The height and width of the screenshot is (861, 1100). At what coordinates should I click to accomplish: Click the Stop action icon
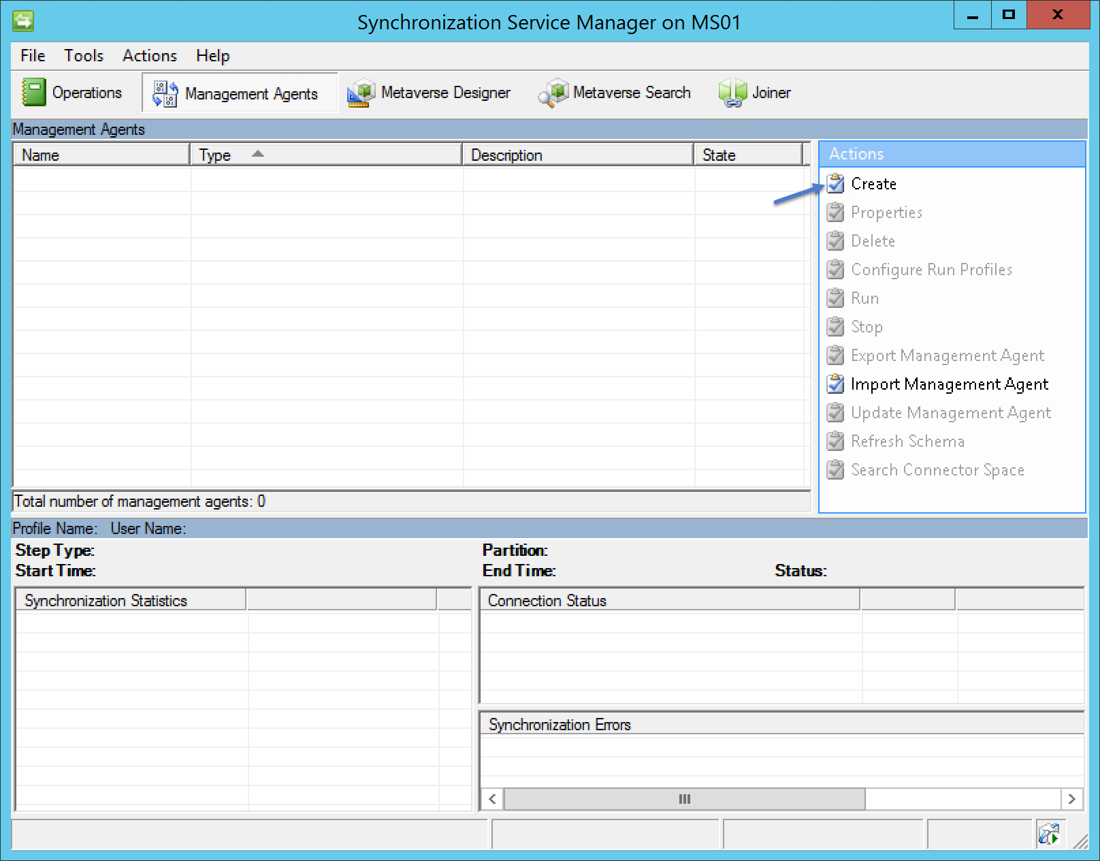click(835, 326)
